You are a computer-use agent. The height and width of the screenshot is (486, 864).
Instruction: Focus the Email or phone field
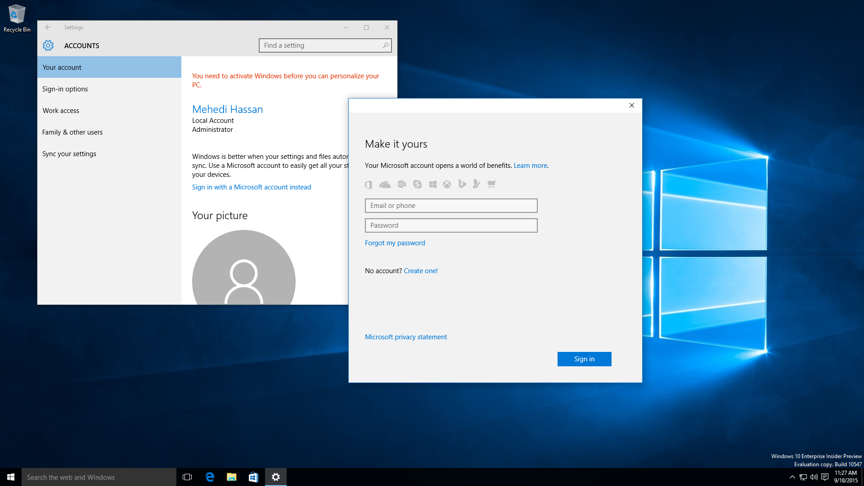tap(451, 206)
